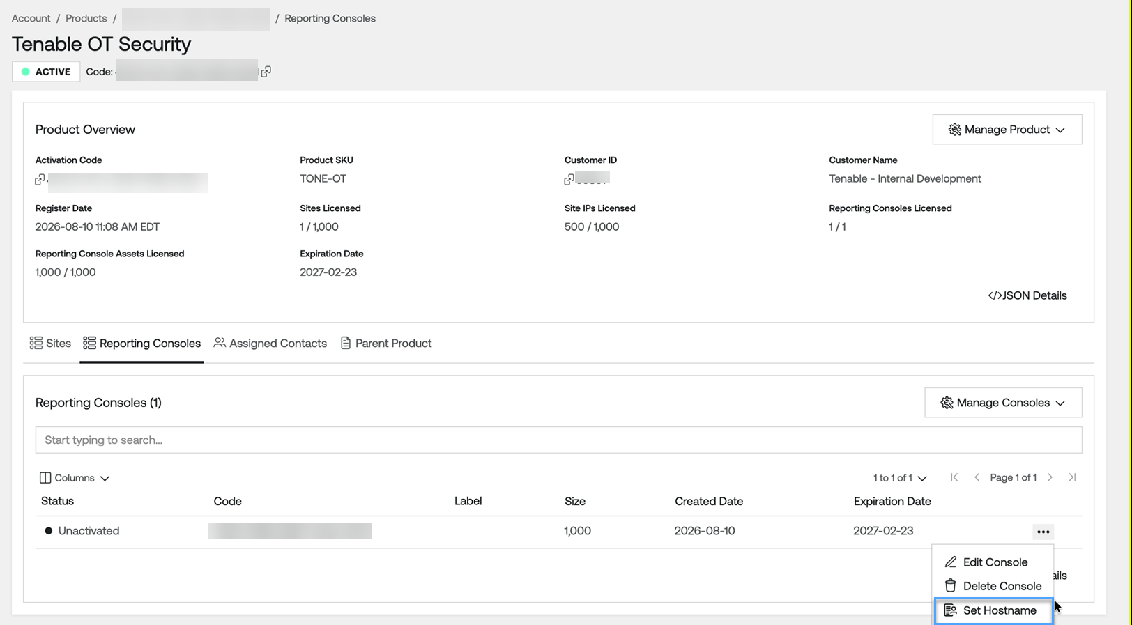Sort by the Status column header
This screenshot has width=1132, height=625.
[x=57, y=501]
